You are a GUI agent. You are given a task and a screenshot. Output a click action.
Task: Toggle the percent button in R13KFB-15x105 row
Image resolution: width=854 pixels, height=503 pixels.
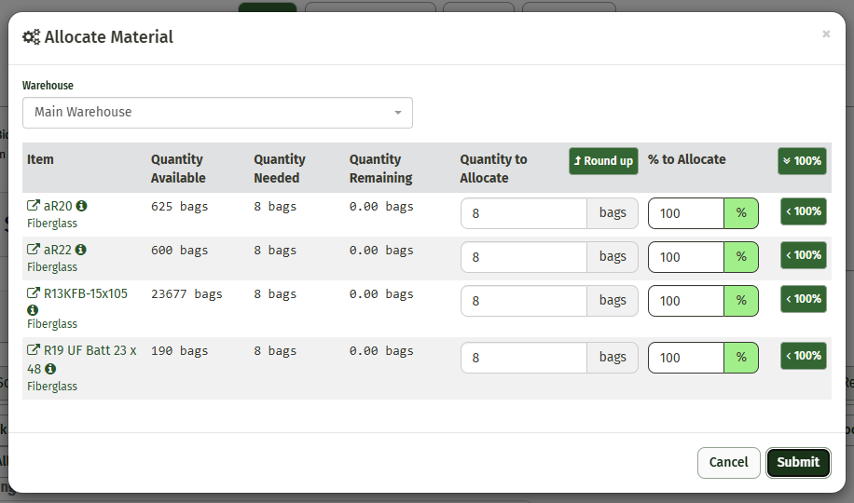[x=741, y=301]
